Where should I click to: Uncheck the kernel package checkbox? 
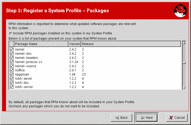[x=12, y=49]
